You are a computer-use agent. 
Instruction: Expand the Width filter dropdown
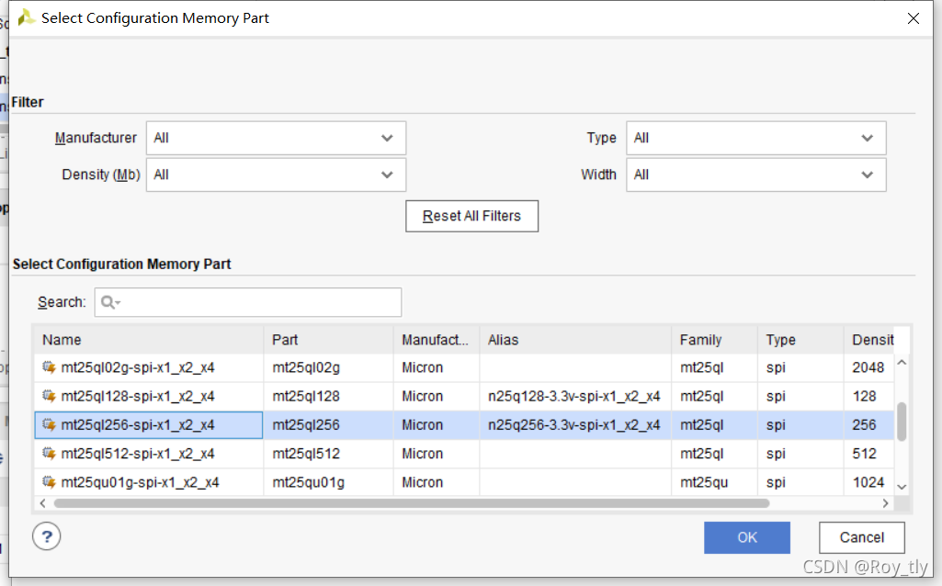(x=755, y=175)
